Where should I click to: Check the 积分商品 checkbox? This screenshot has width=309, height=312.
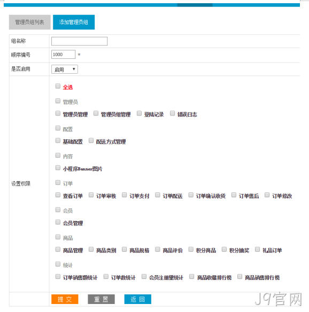pyautogui.click(x=191, y=249)
